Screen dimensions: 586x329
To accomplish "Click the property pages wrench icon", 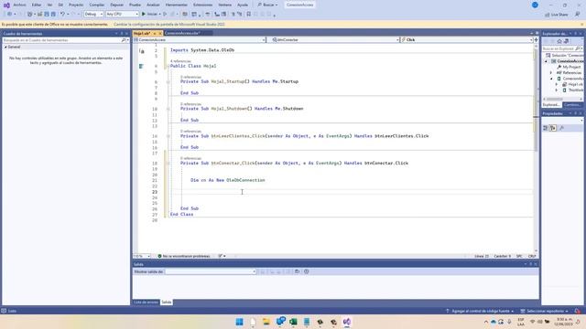I will tap(561, 128).
